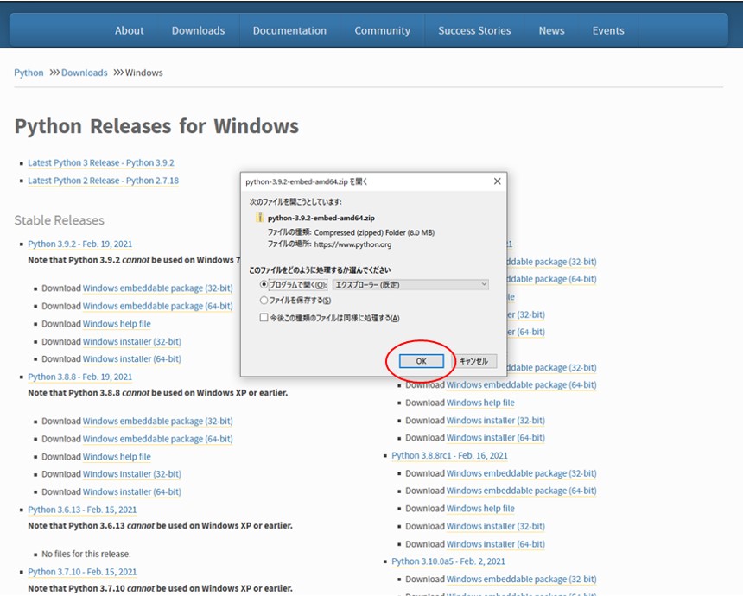Image resolution: width=743 pixels, height=596 pixels.
Task: Download Python 3.8.8 Windows embeddable package (32-bit)
Action: pos(158,422)
